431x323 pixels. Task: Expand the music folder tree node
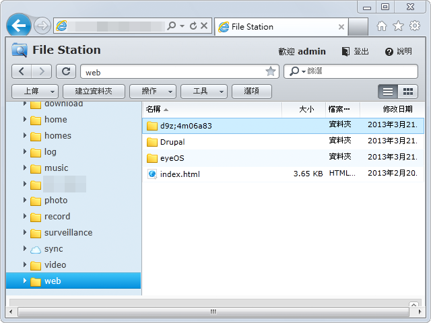pyautogui.click(x=25, y=168)
